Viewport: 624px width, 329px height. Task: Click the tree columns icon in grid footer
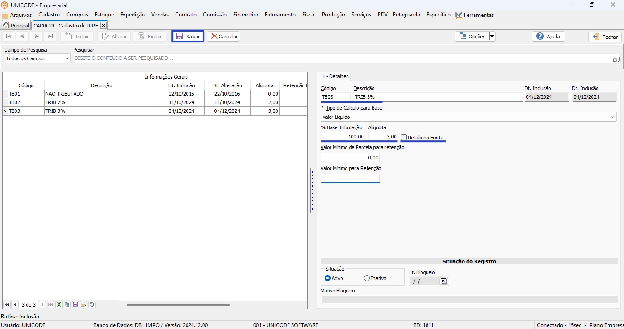(67, 305)
